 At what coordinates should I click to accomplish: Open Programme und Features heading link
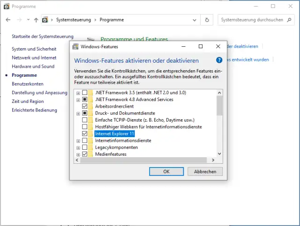pos(134,39)
